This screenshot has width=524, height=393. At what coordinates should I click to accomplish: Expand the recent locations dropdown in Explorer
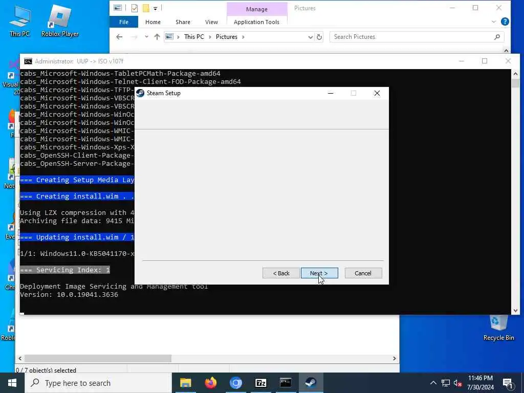click(x=146, y=37)
